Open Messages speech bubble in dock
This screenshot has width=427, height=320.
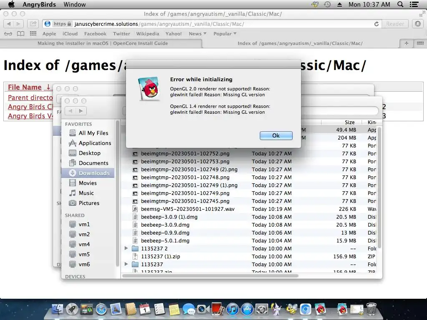click(189, 310)
